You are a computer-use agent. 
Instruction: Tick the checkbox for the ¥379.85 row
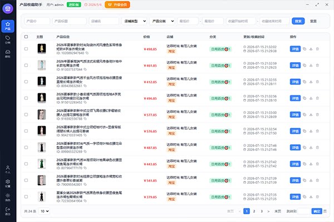pos(26,196)
